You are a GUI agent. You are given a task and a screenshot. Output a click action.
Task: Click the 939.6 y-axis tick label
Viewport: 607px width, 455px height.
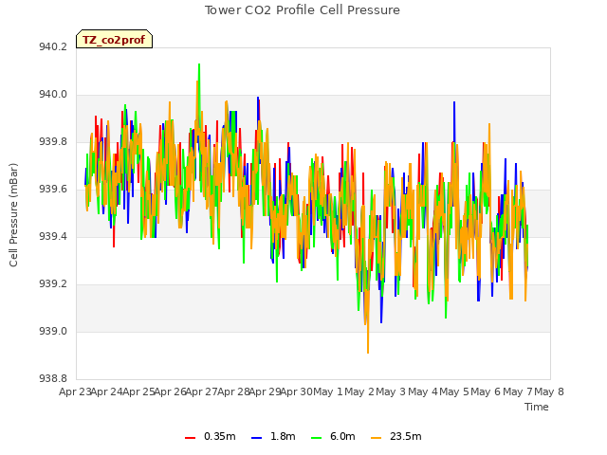tap(53, 190)
